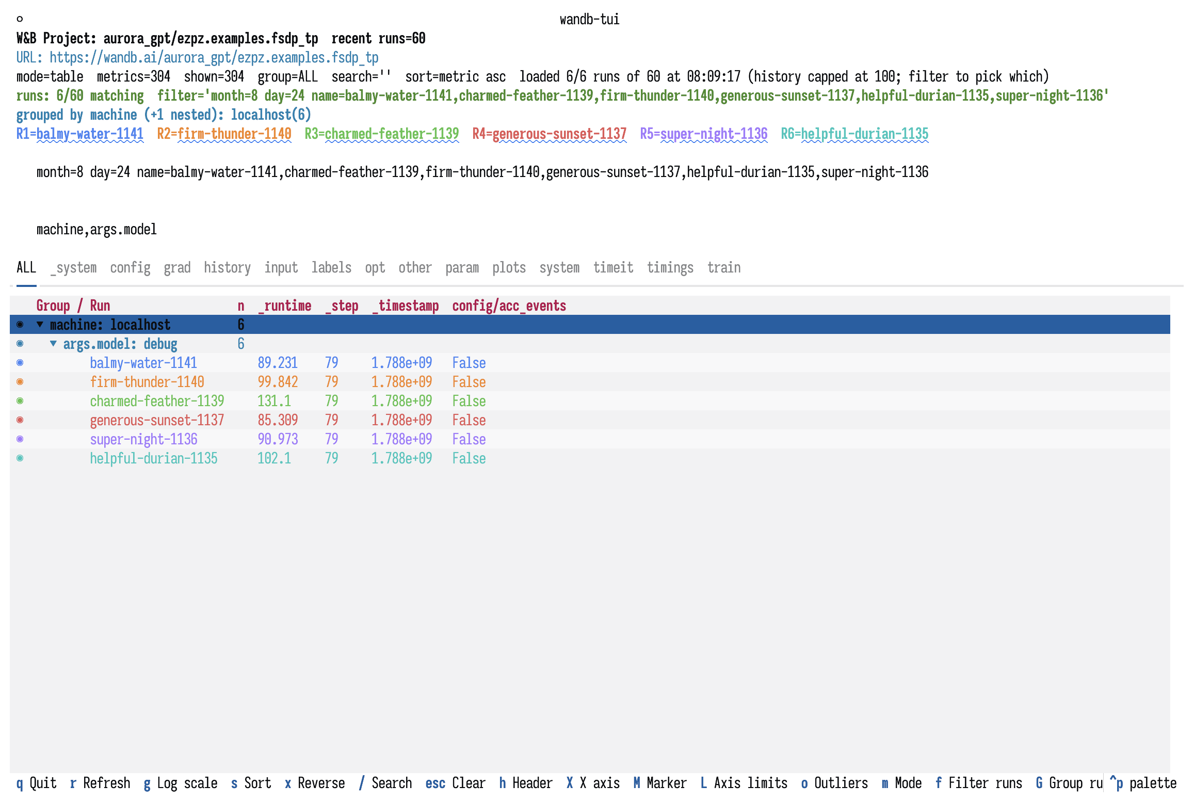Click the R4=generous-sunset-1137 legend link
This screenshot has height=802, width=1194.
550,134
